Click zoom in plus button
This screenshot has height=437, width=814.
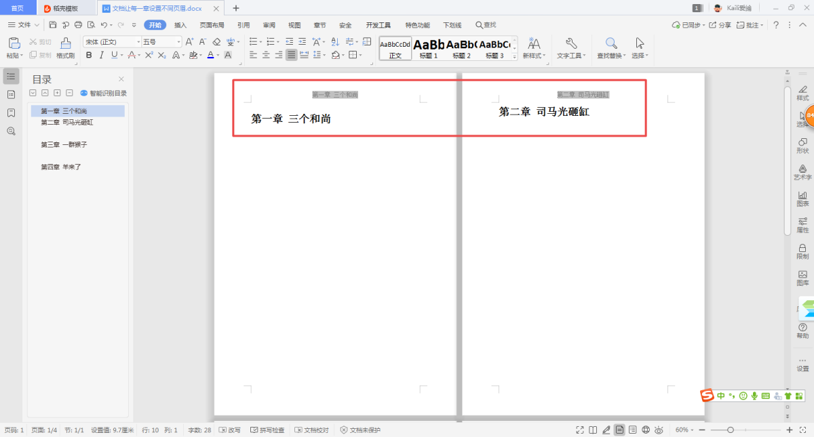coord(790,430)
